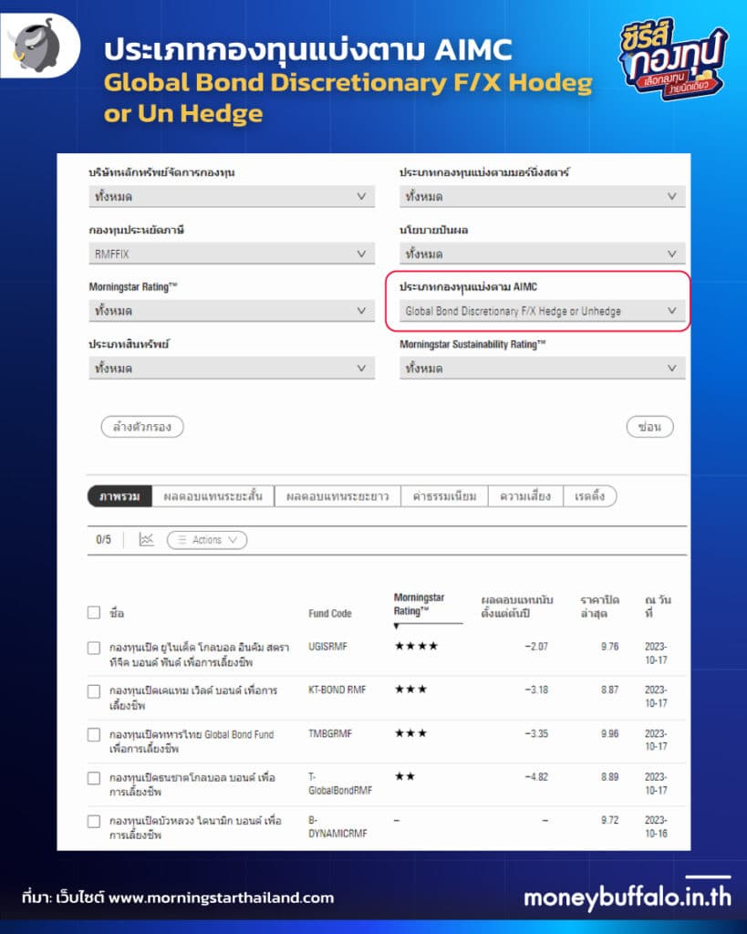Expand the RMFFIX tax-saving fund dropdown
Viewport: 747px width, 934px height.
point(231,254)
